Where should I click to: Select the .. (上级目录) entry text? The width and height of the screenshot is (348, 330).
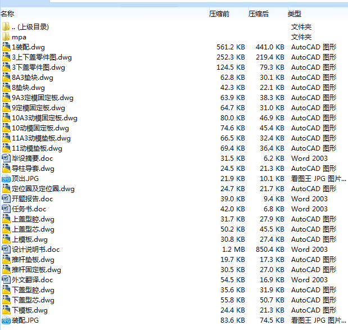click(30, 27)
